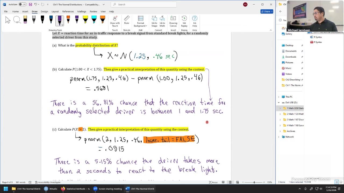The image size is (344, 193).
Task: Select the dark blue pen tool
Action: click(51, 20)
